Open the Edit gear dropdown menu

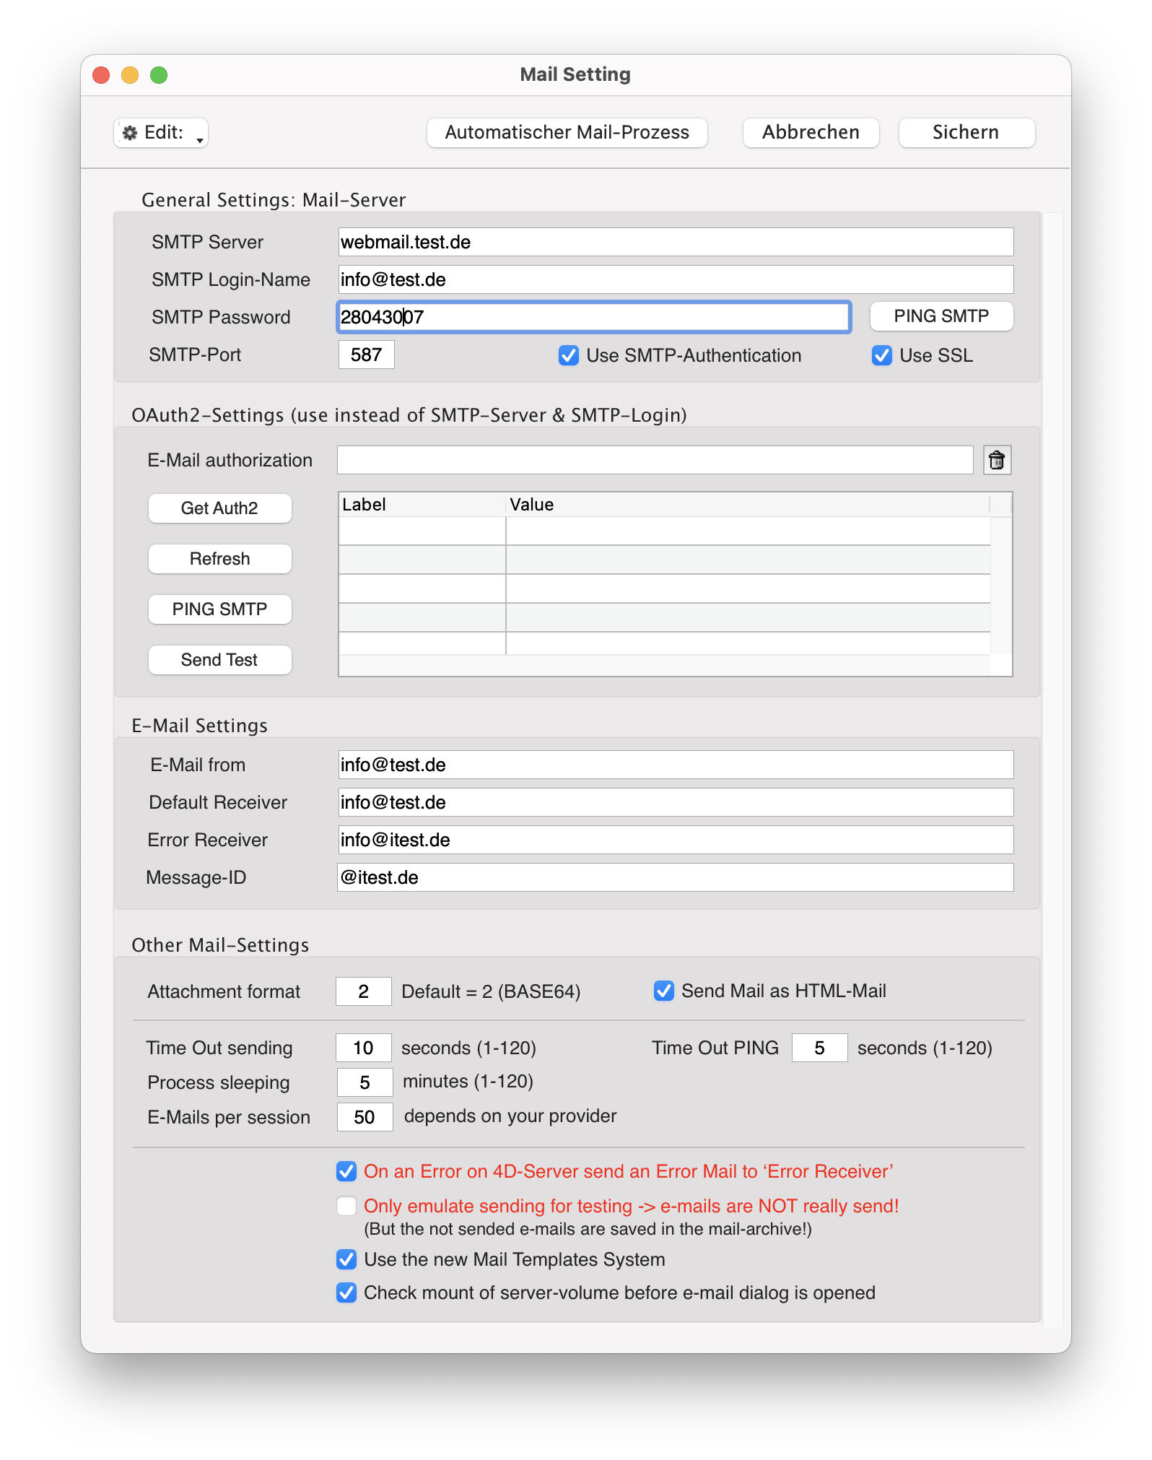(x=161, y=133)
